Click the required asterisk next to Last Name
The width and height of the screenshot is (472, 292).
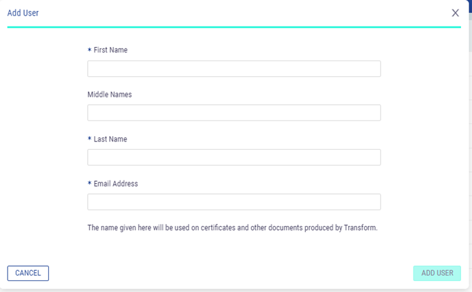click(x=90, y=140)
